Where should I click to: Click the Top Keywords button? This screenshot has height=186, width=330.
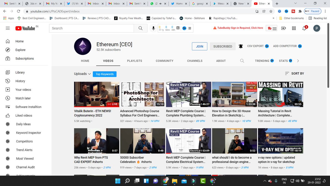pyautogui.click(x=105, y=74)
